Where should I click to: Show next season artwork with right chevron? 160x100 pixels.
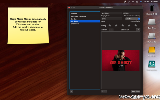[x=138, y=30]
